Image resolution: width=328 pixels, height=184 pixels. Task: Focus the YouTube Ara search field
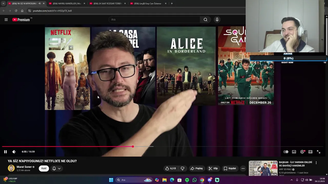tap(154, 20)
